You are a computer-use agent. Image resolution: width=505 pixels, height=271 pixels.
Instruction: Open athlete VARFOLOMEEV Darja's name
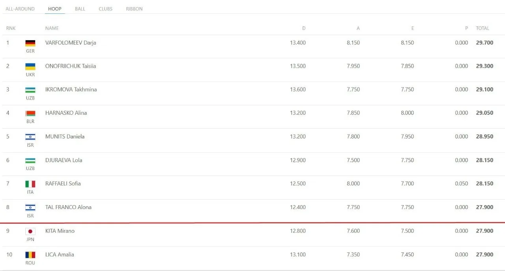pos(71,43)
